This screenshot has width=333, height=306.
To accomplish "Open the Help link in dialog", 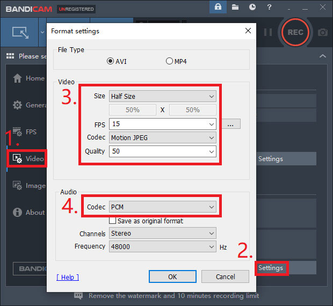I will click(x=68, y=277).
